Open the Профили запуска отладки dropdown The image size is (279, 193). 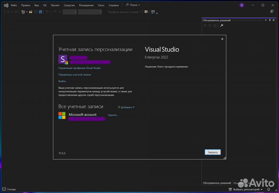(124, 12)
